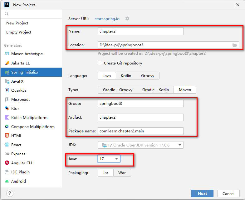The image size is (245, 200).
Task: Select Kotlin as the language
Action: (x=126, y=76)
